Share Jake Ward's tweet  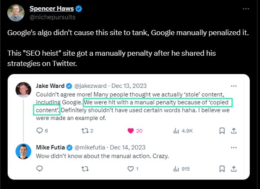point(234,130)
